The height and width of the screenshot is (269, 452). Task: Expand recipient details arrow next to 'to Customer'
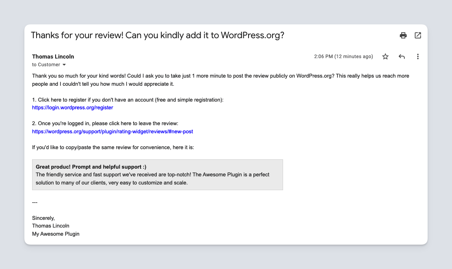pos(64,65)
